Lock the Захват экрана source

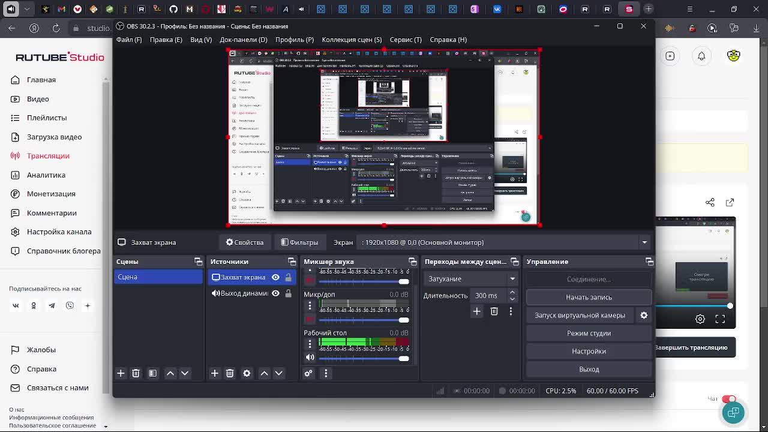(x=288, y=277)
